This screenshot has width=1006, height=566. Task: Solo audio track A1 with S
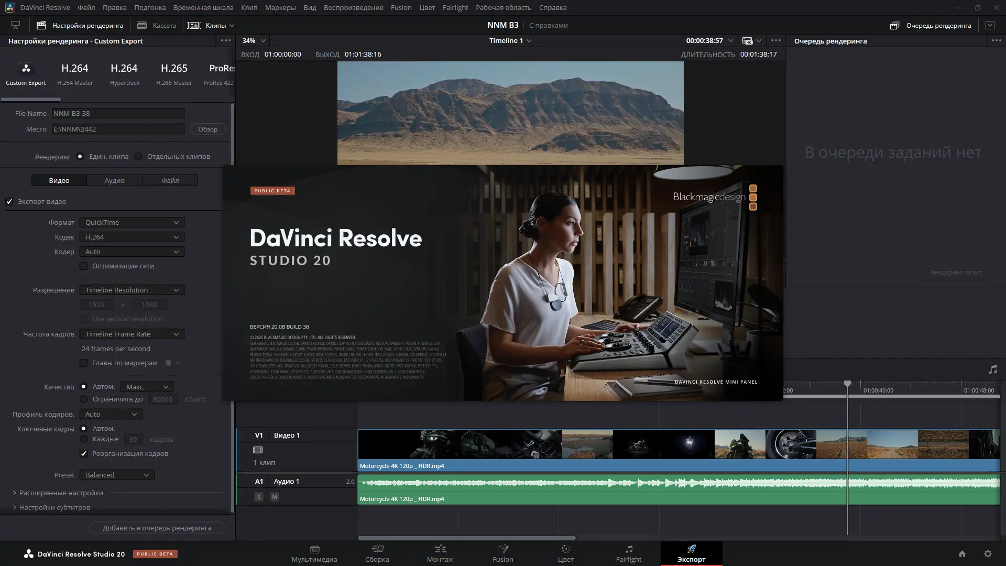[x=258, y=497]
